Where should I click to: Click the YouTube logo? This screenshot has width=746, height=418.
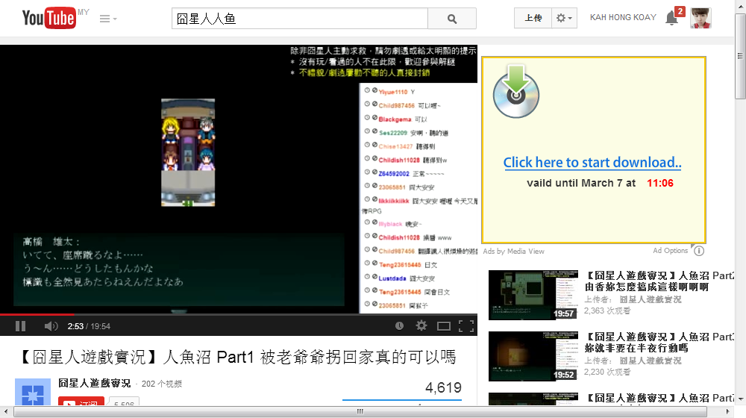tap(48, 18)
